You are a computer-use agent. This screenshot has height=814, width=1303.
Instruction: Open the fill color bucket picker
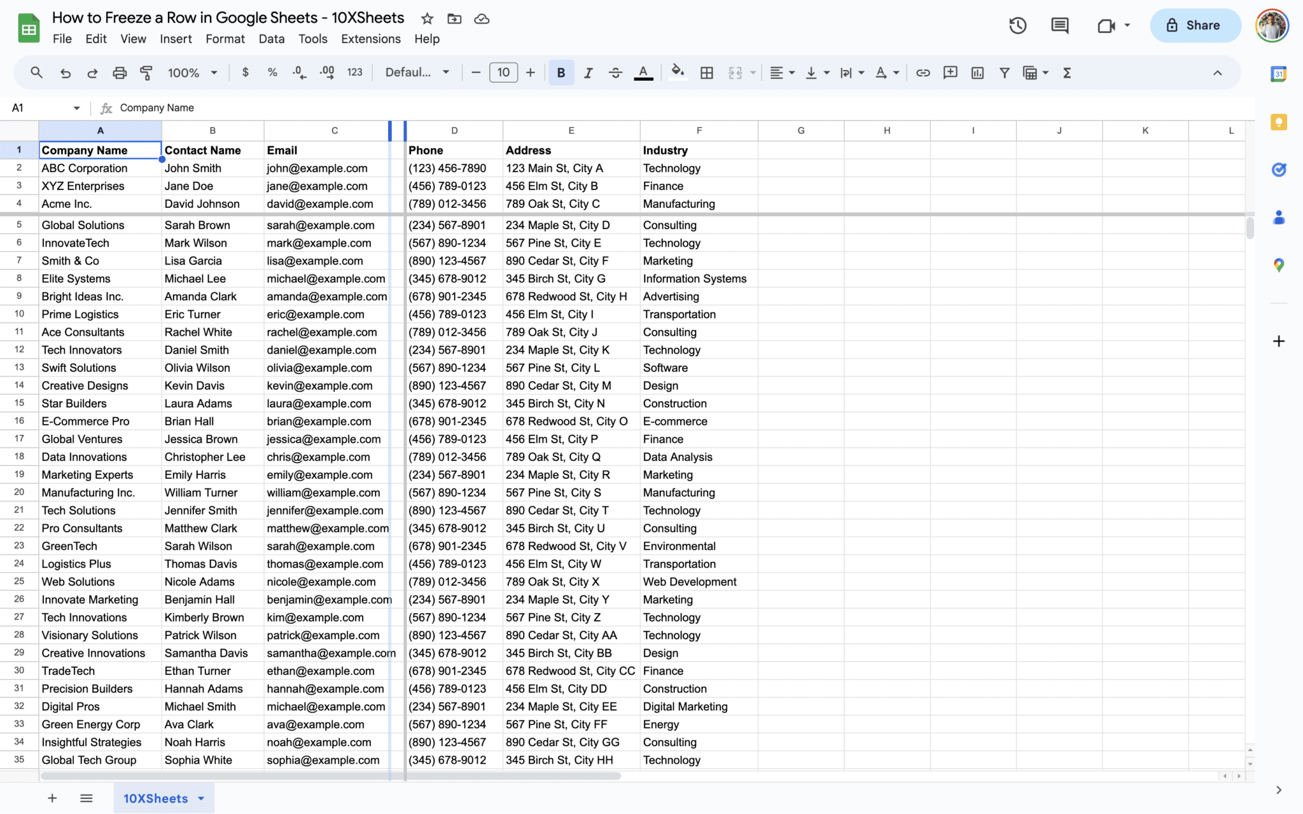(x=678, y=72)
